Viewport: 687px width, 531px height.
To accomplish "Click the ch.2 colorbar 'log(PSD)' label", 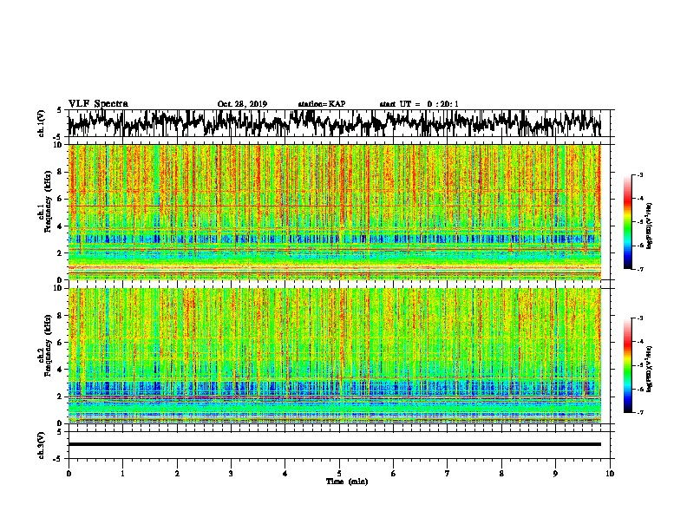I will [649, 369].
